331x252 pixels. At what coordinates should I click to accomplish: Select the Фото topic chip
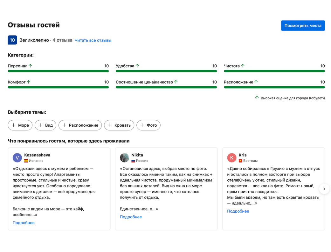pos(148,125)
